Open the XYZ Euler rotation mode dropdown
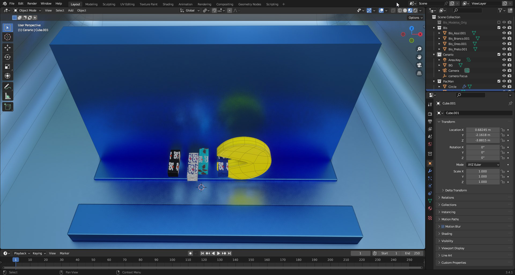Image resolution: width=515 pixels, height=275 pixels. [x=483, y=165]
